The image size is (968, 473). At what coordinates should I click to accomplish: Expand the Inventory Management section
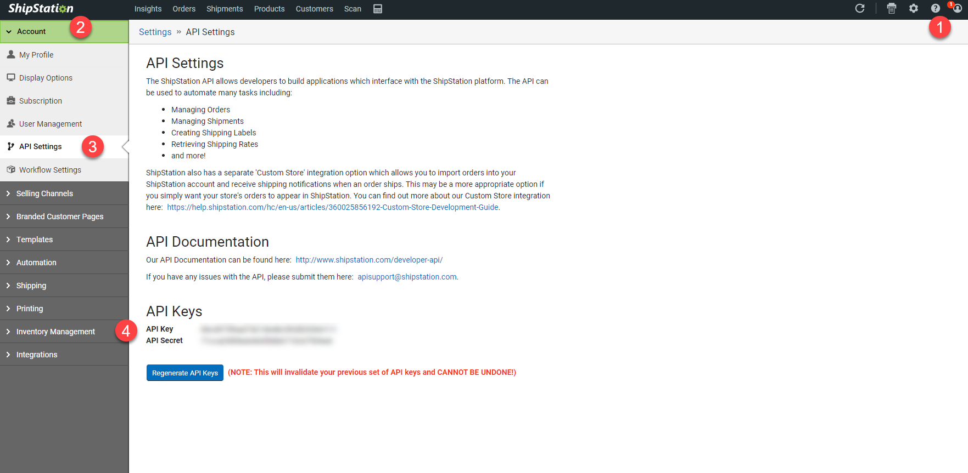coord(64,332)
